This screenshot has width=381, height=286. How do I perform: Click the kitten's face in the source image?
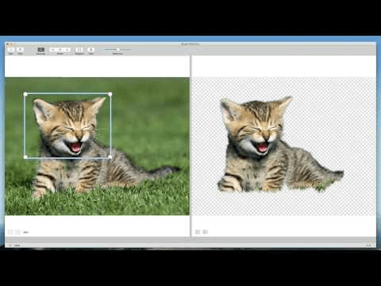[x=70, y=127]
